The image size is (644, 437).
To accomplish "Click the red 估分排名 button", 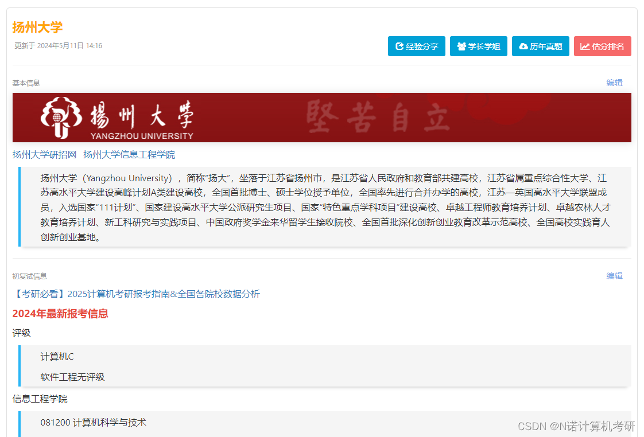I will tap(603, 46).
